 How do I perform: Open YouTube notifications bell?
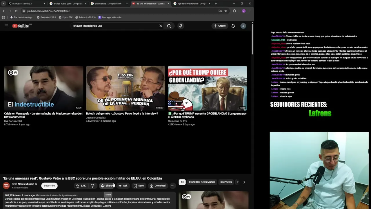[x=233, y=26]
